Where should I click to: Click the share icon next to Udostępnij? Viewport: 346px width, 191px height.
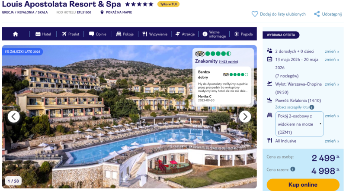tap(317, 14)
